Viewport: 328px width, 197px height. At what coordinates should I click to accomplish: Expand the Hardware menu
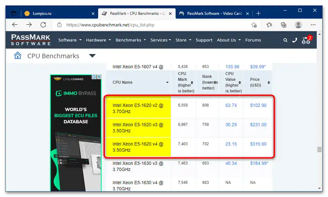click(98, 40)
